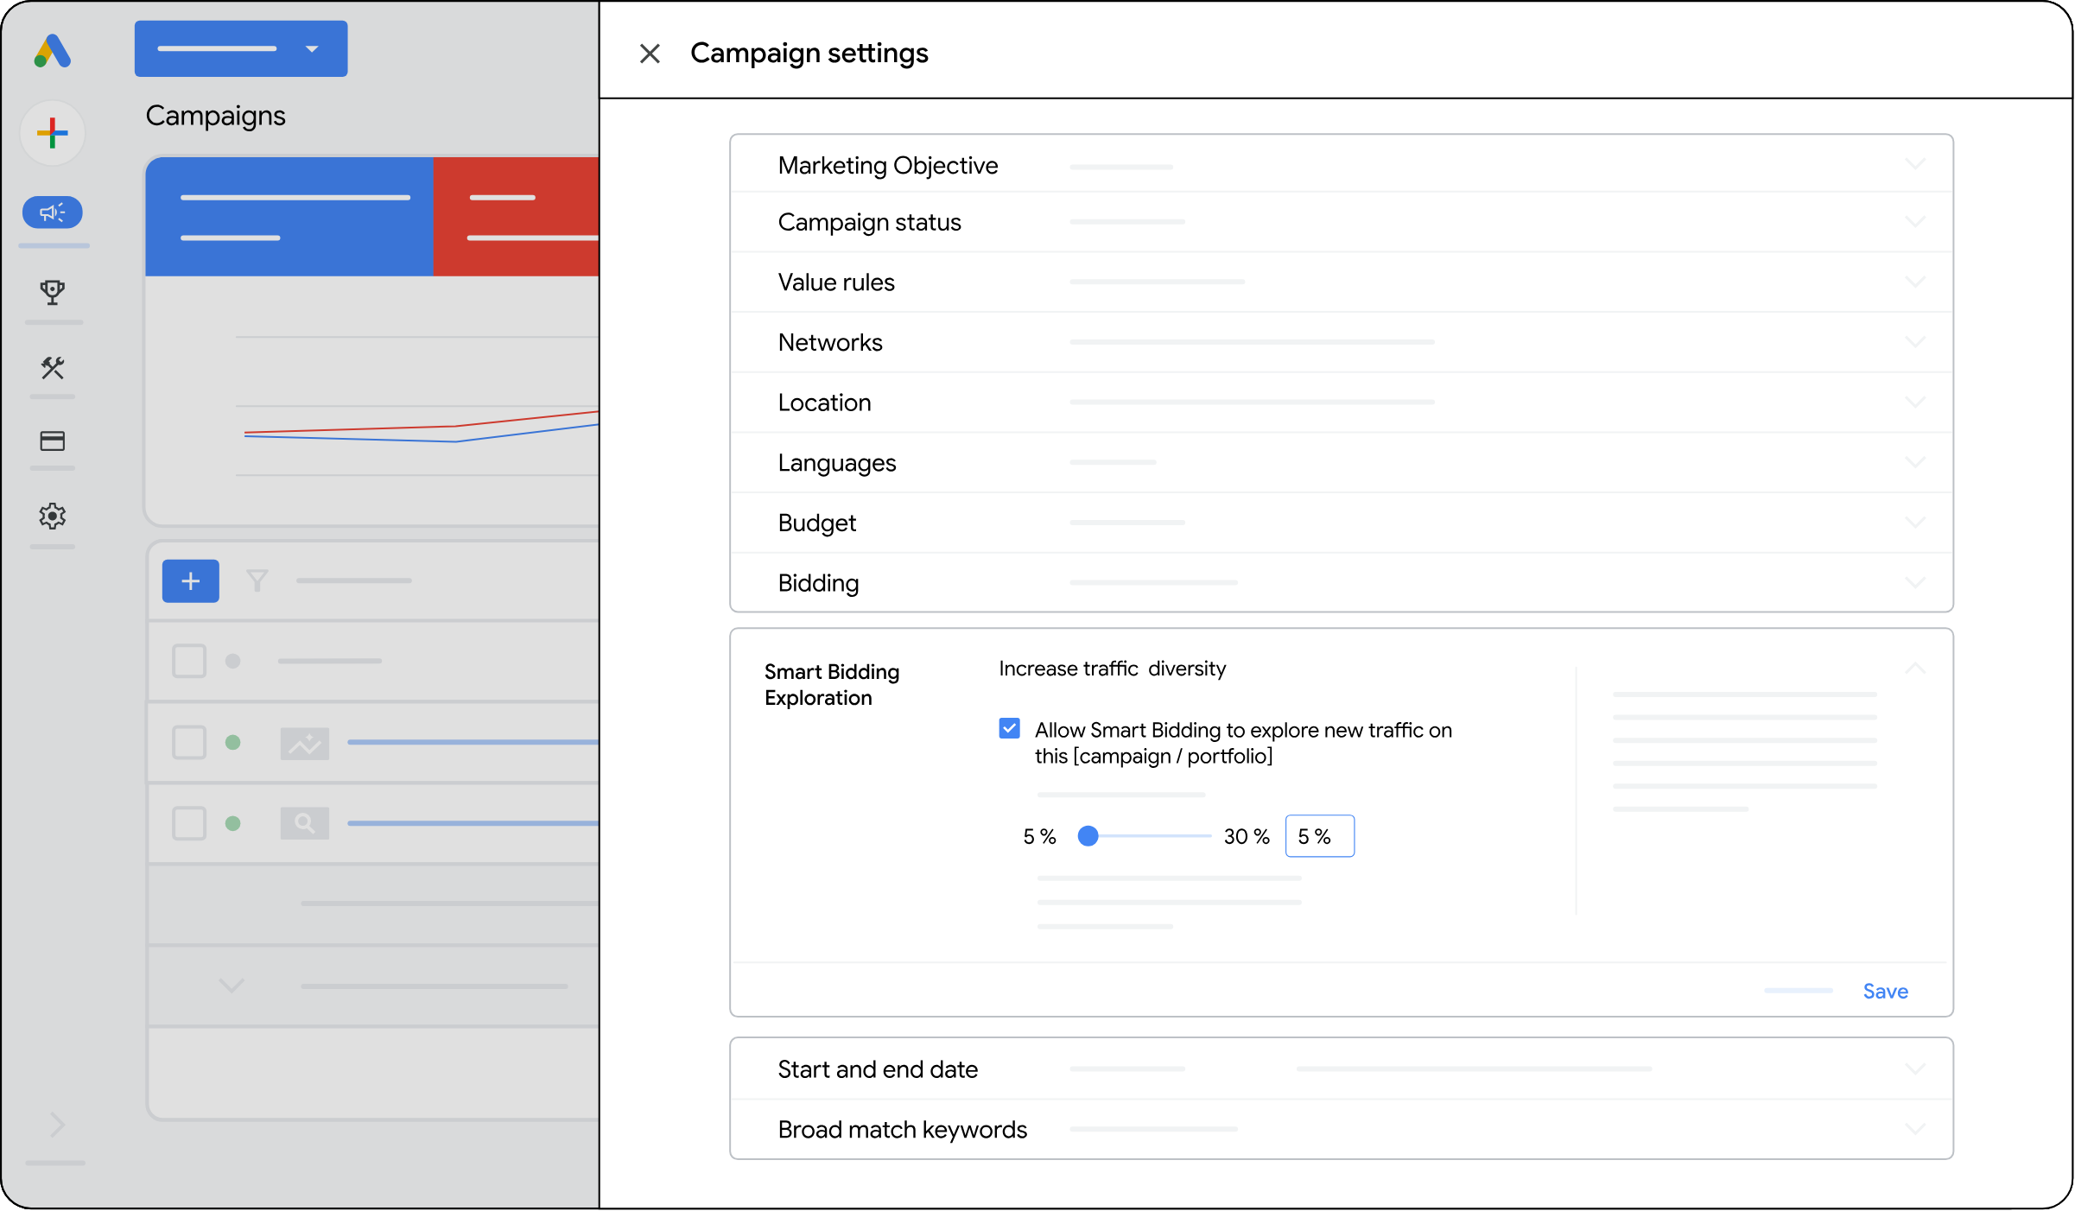Open the blue account selector dropdown

pos(241,49)
